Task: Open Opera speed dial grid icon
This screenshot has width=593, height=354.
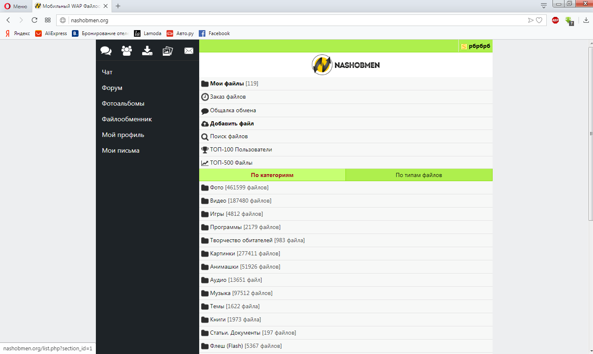Action: [x=48, y=20]
